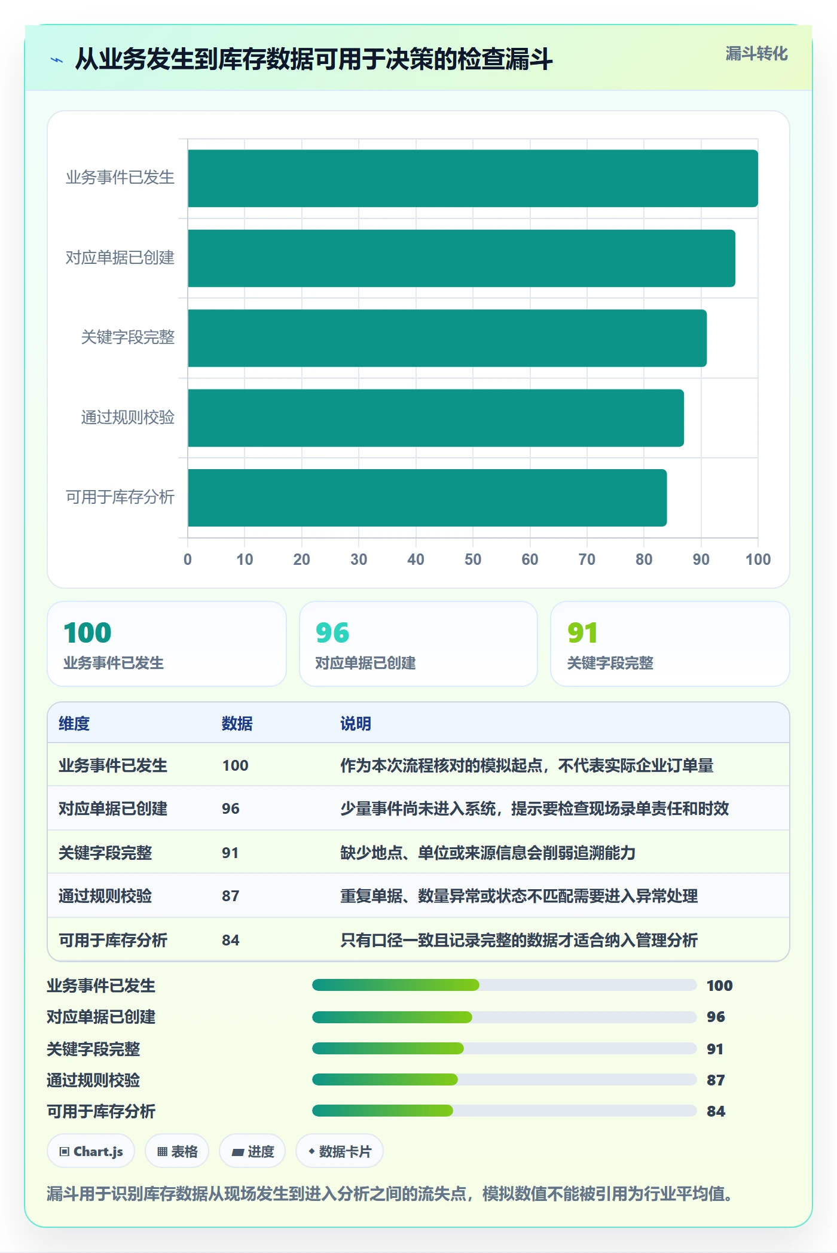
Task: Click the 通过规则校验 chart bar
Action: point(436,418)
